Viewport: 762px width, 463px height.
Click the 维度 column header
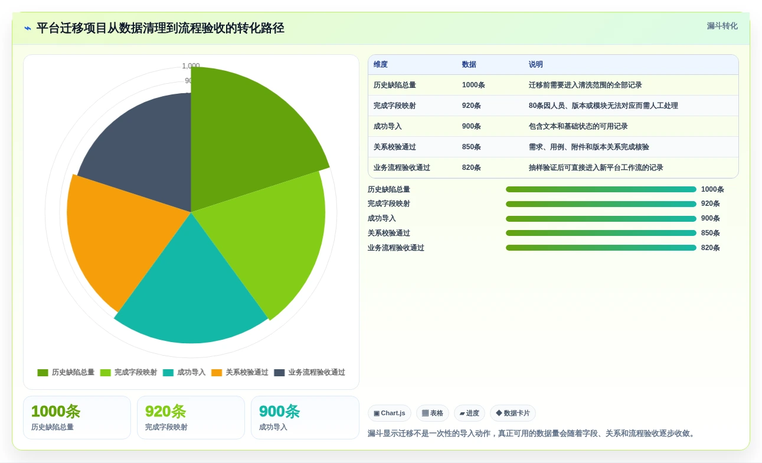(381, 65)
